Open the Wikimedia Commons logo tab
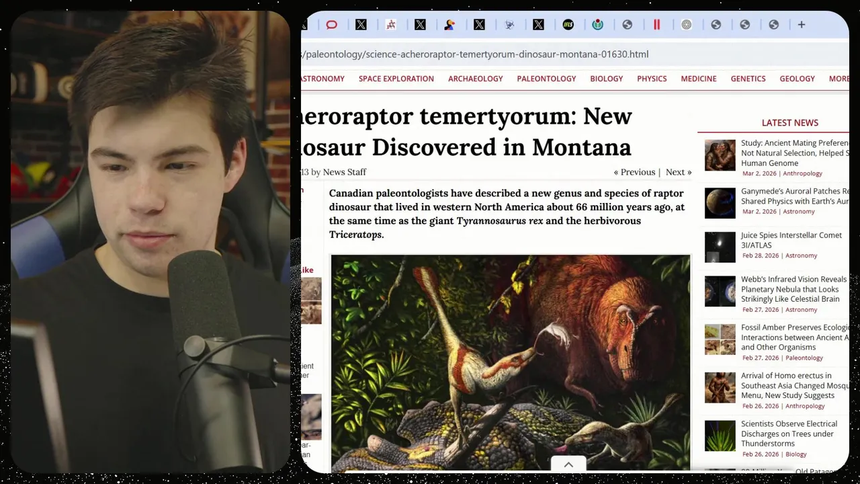 pyautogui.click(x=597, y=25)
